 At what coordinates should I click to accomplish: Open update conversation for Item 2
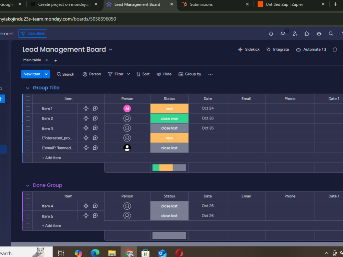[95, 118]
